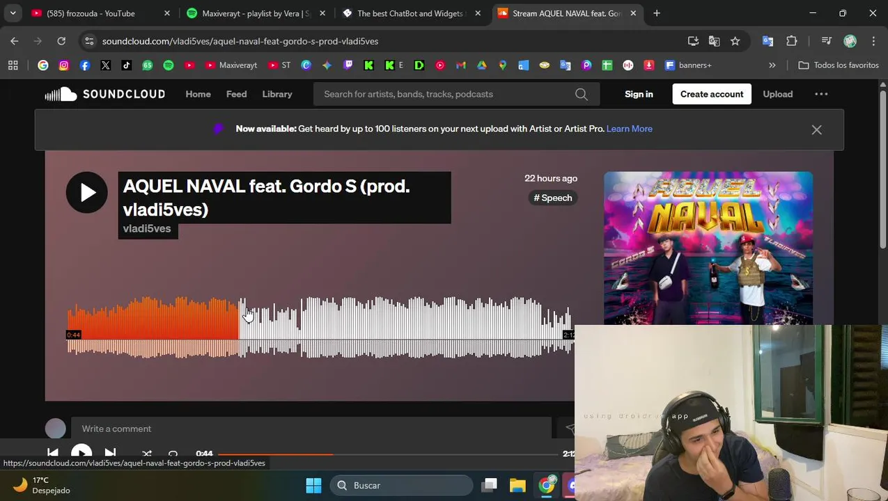
Task: Open the media controls icon in the Chrome toolbar
Action: click(x=827, y=41)
